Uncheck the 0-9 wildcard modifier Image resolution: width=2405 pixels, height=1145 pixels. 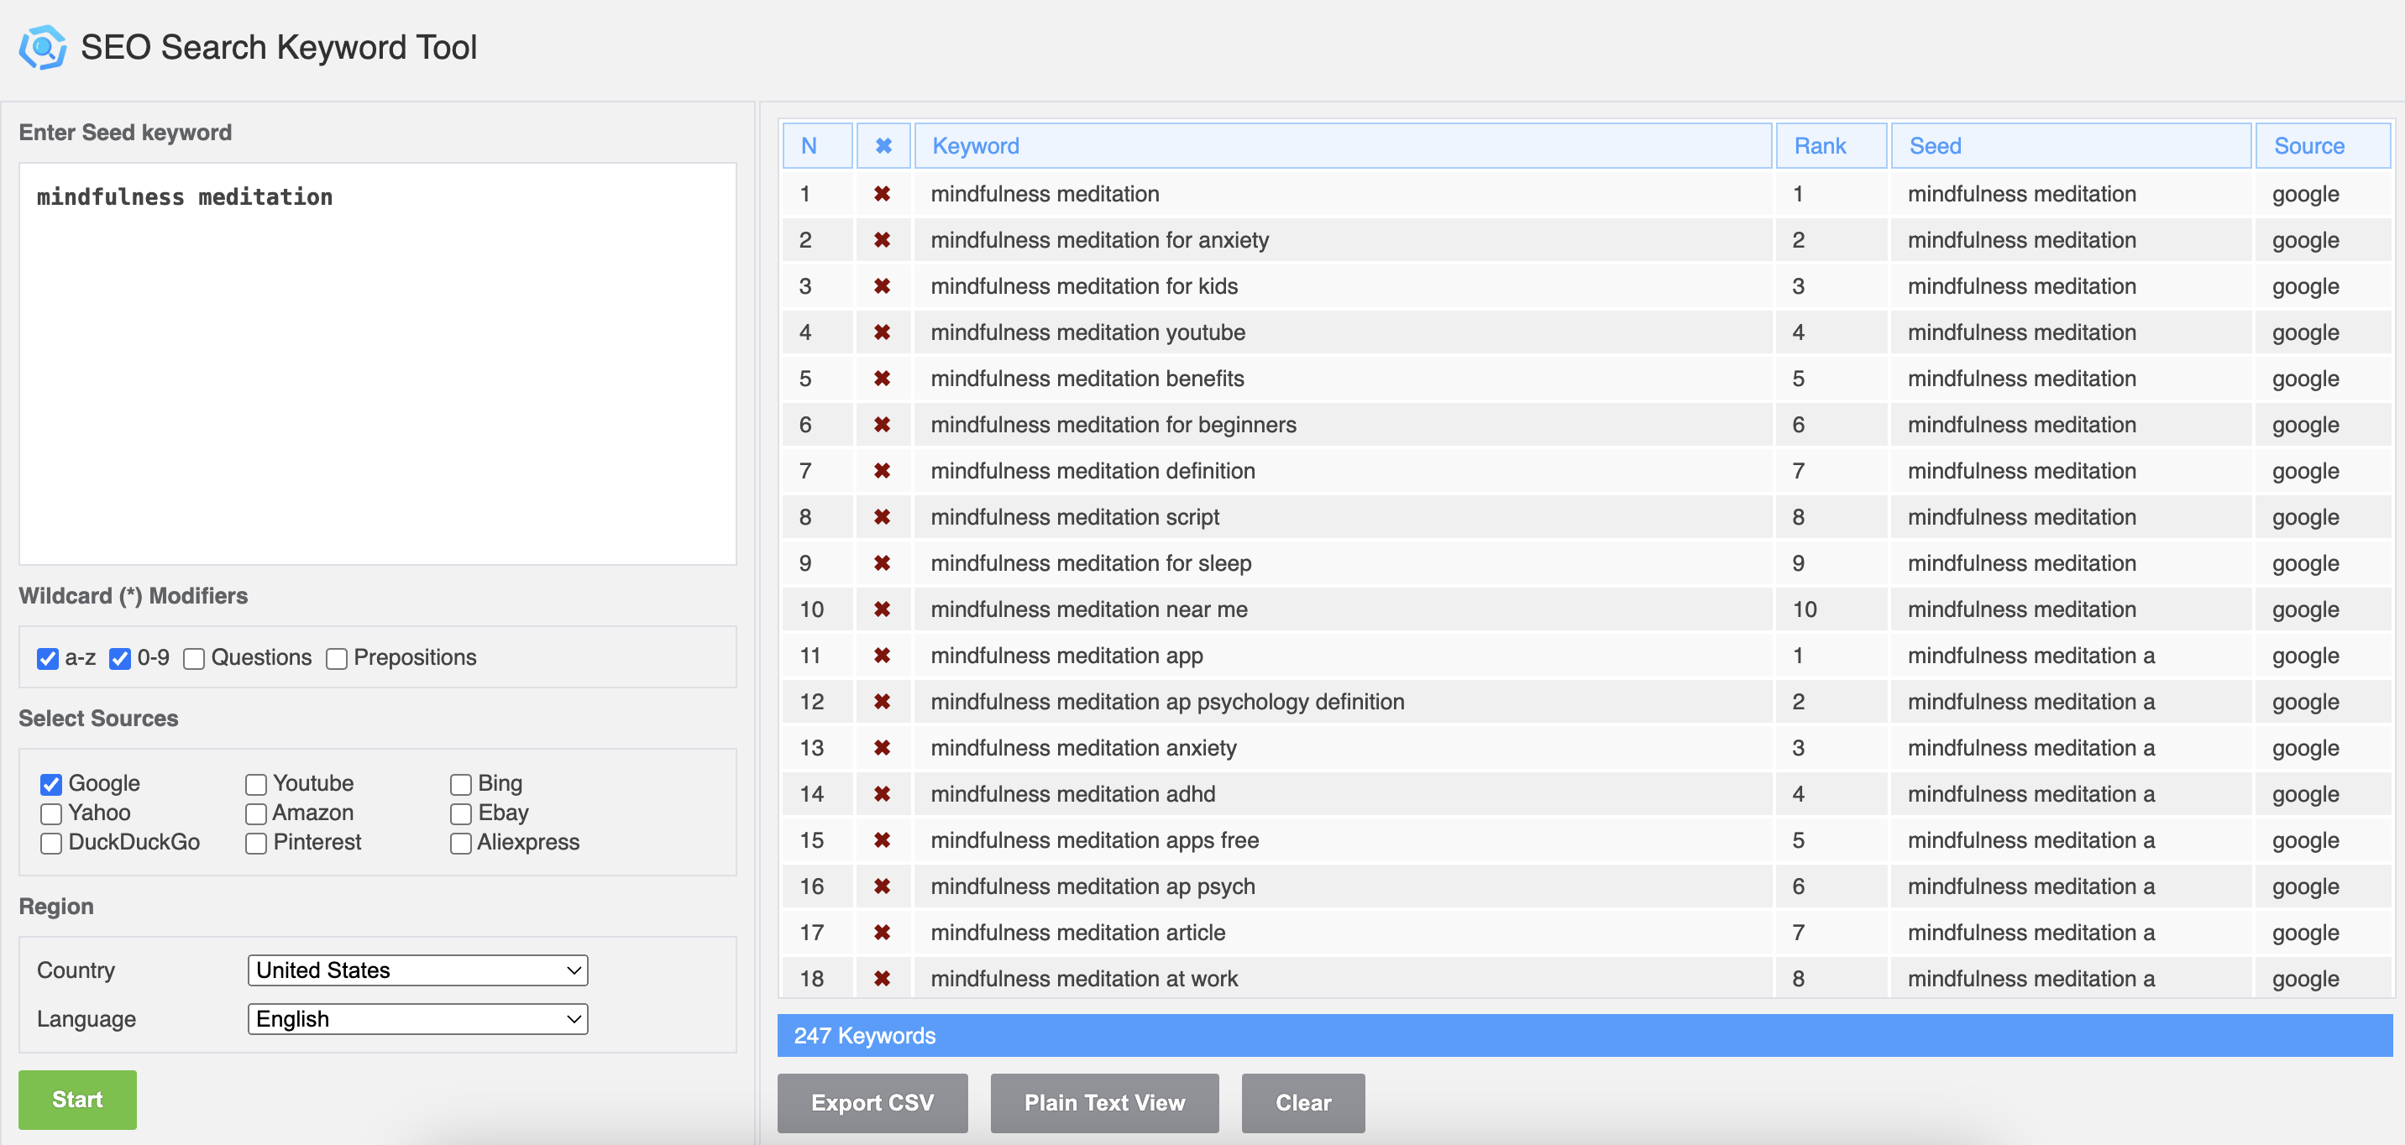(119, 659)
